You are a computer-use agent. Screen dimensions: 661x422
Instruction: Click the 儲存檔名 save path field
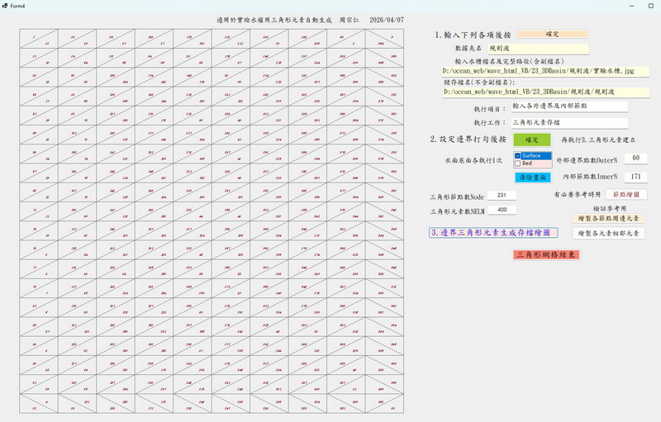pos(545,92)
